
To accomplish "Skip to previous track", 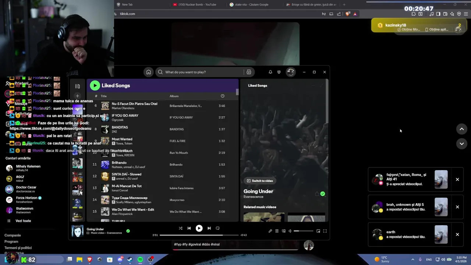I will (x=189, y=228).
